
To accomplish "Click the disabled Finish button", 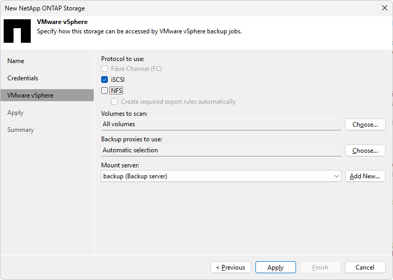I will [321, 267].
